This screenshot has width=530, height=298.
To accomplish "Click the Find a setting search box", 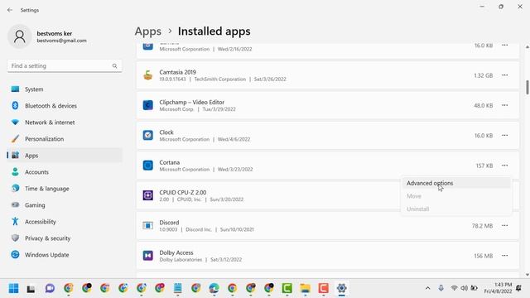I will pos(65,66).
